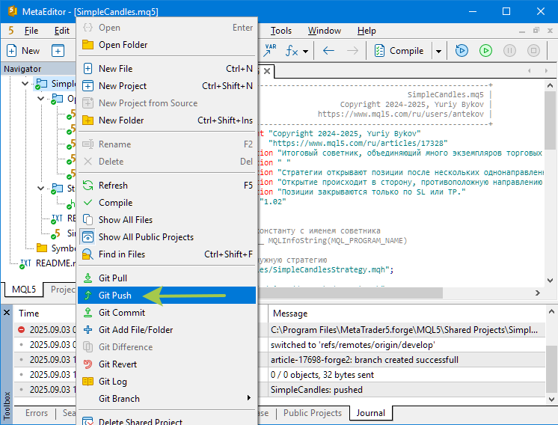Click the Compile button in toolbar
Image resolution: width=558 pixels, height=425 pixels.
399,51
